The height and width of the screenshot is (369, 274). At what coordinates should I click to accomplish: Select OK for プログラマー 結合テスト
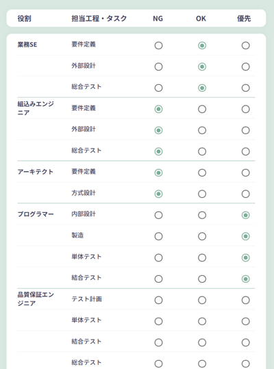coord(202,279)
